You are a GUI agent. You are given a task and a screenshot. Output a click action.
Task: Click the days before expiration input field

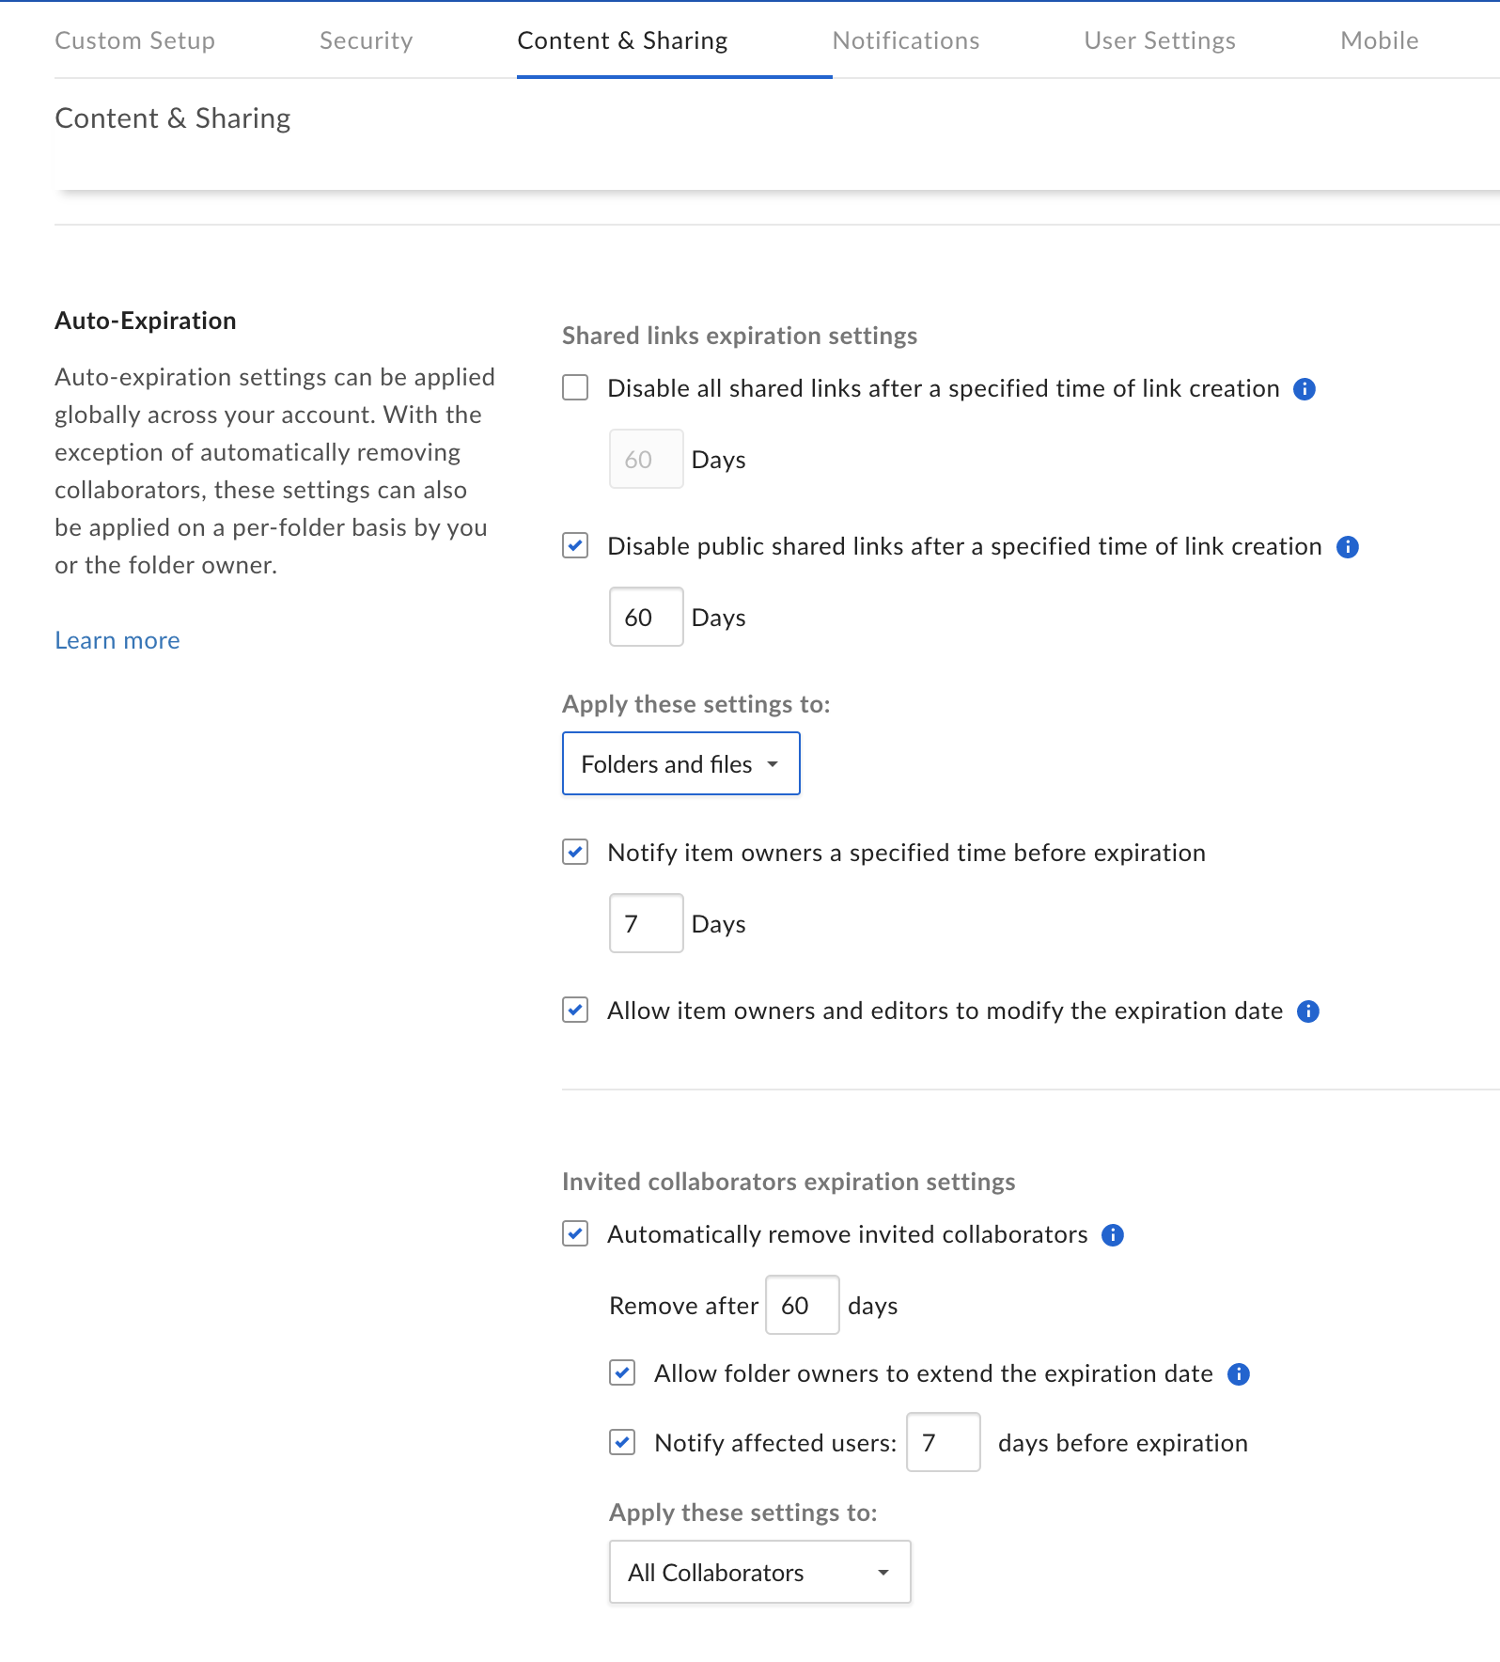pos(943,1443)
